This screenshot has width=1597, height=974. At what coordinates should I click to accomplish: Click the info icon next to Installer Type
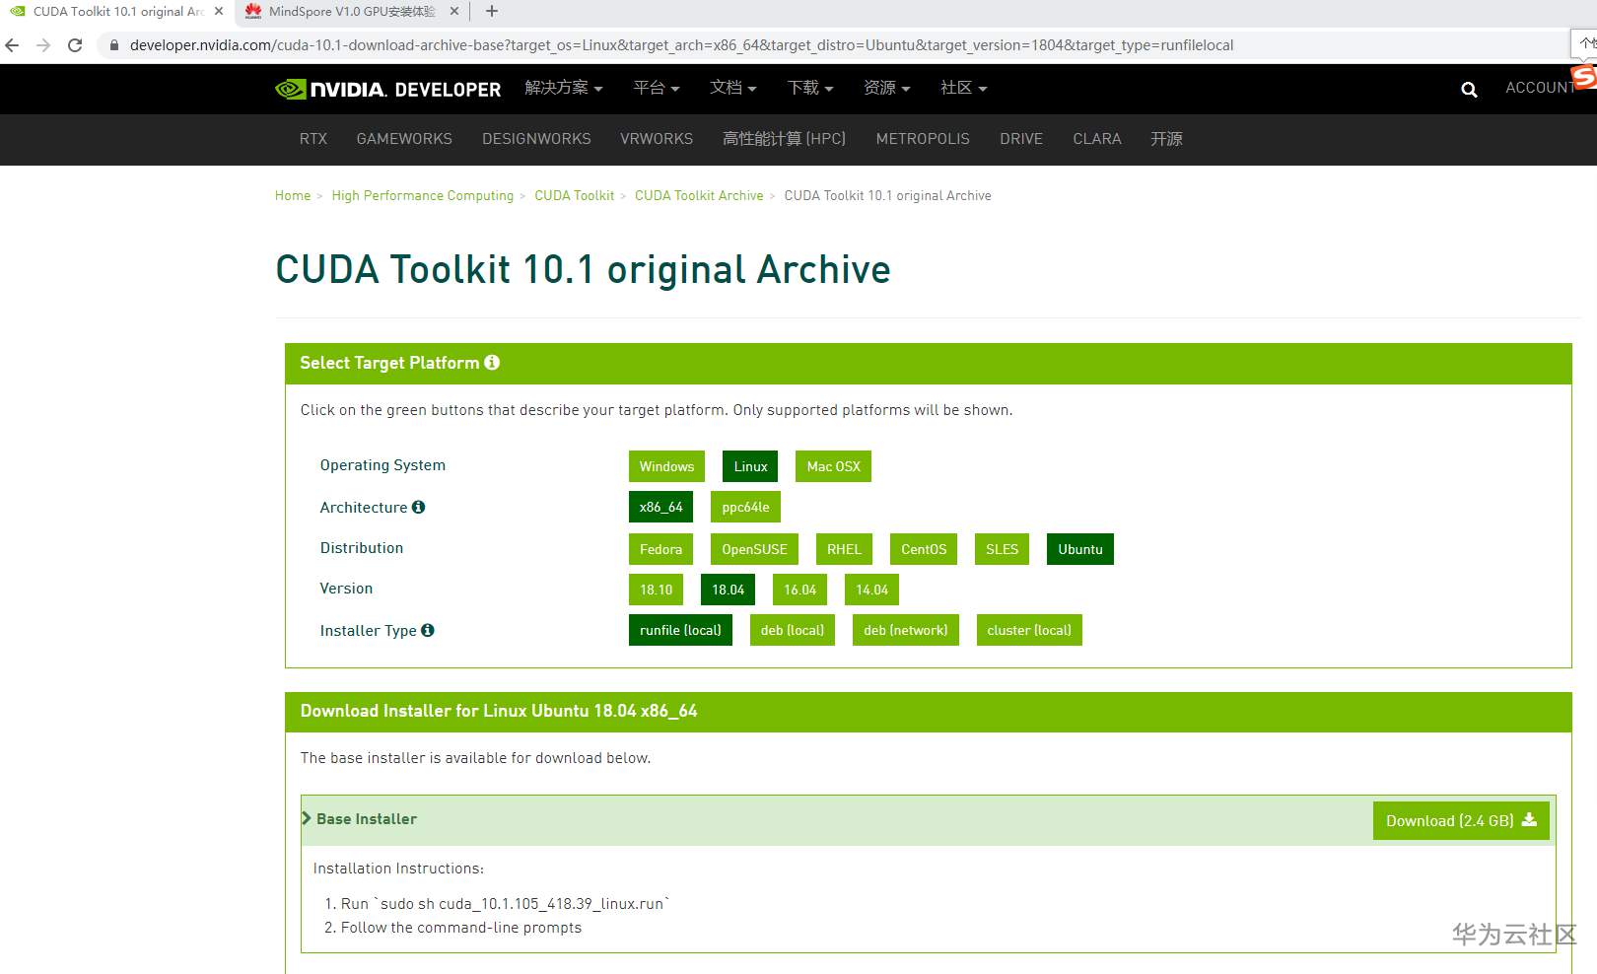(428, 630)
